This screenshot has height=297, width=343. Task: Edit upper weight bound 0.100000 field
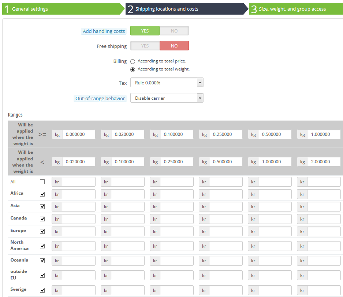pos(128,162)
